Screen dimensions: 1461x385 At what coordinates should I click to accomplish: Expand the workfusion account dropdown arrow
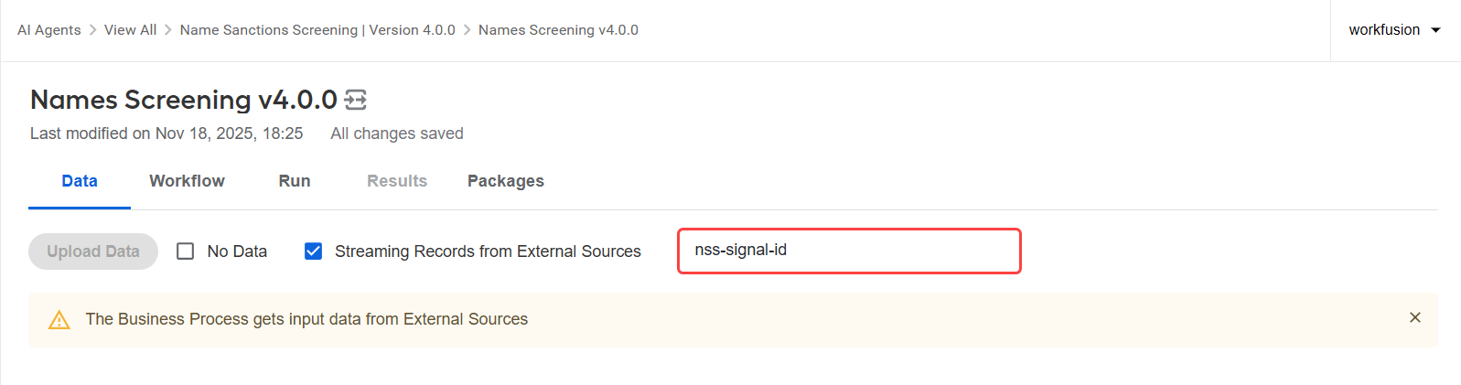pyautogui.click(x=1435, y=30)
